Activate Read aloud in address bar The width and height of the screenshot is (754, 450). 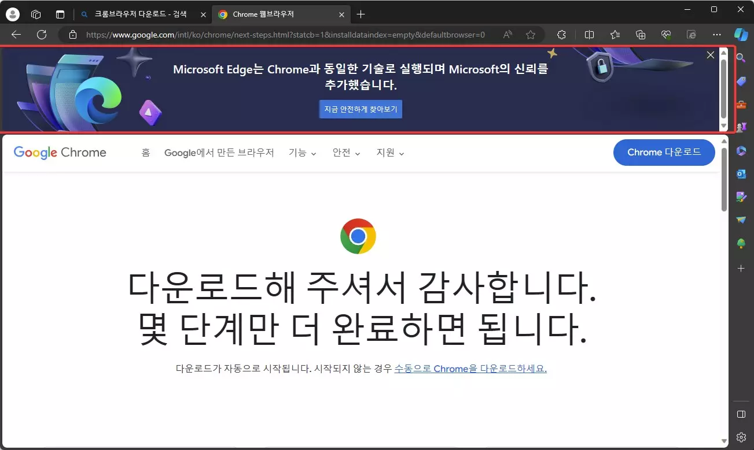pyautogui.click(x=507, y=35)
